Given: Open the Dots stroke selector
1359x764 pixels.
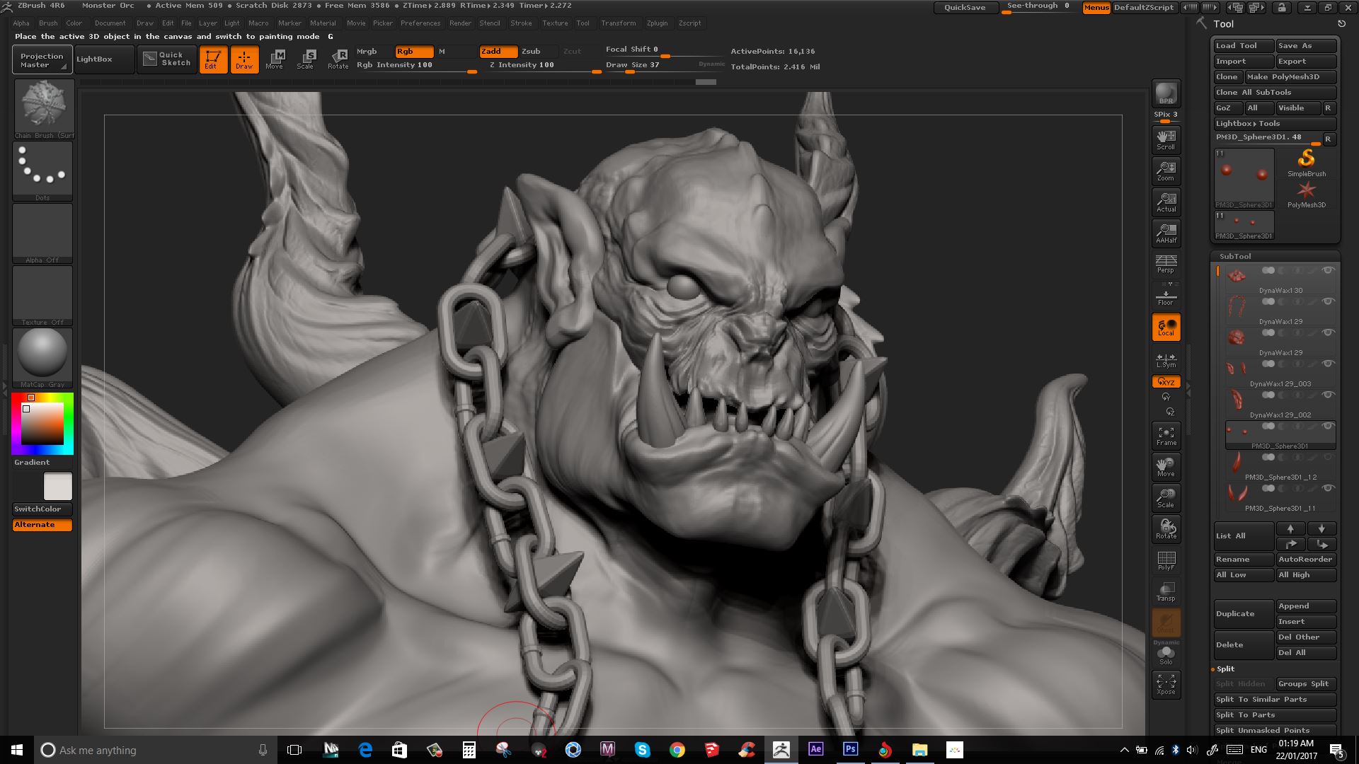Looking at the screenshot, I should 42,170.
